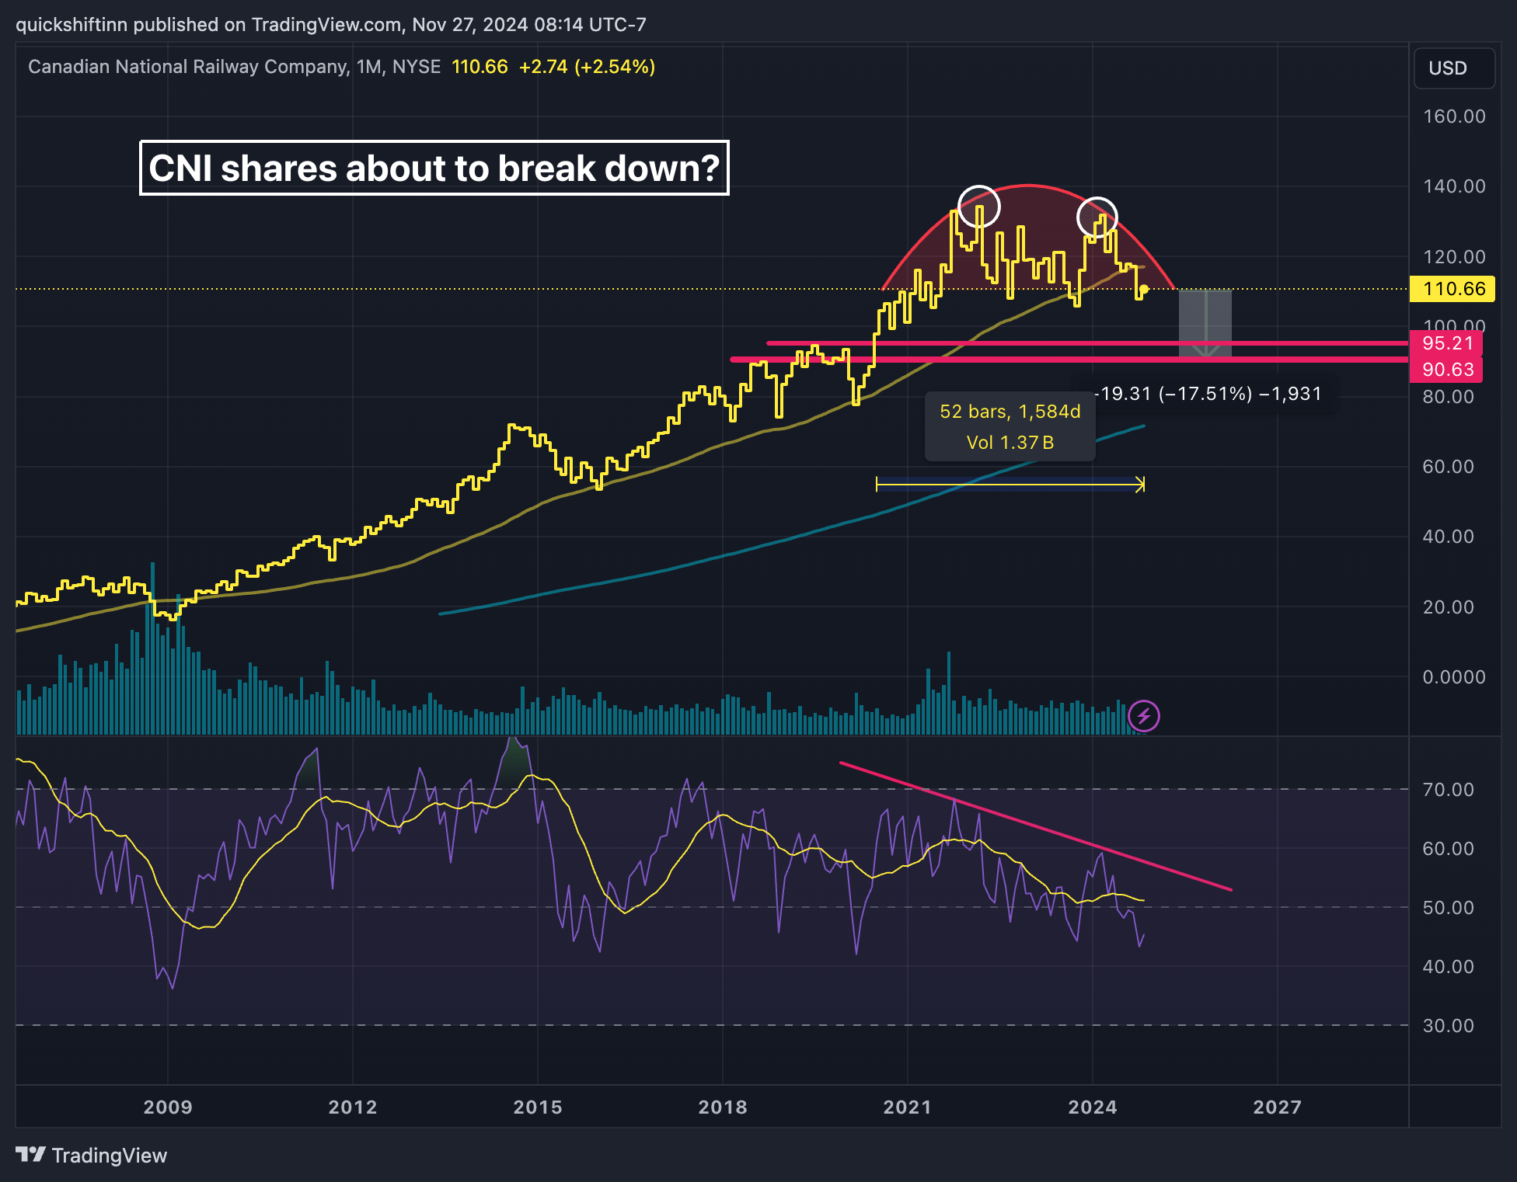1517x1182 pixels.
Task: Click the 50.00 RSI axis label
Action: click(1449, 908)
